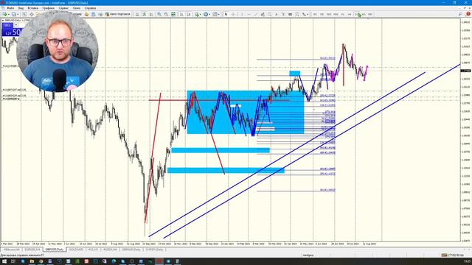
Task: Switch chart to bar chart view
Action: point(136,14)
